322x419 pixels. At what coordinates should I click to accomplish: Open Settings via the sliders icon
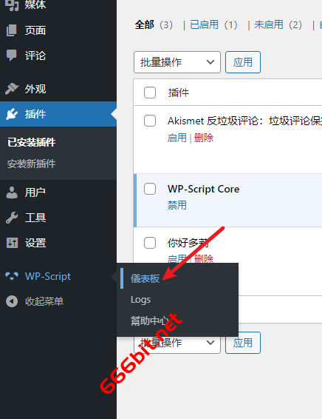click(12, 243)
